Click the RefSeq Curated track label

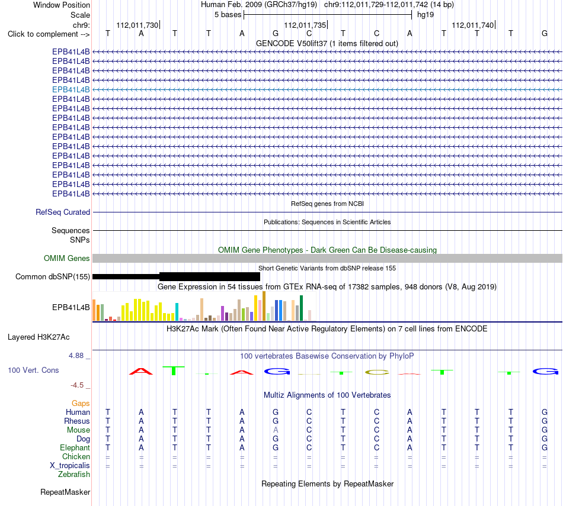click(63, 212)
